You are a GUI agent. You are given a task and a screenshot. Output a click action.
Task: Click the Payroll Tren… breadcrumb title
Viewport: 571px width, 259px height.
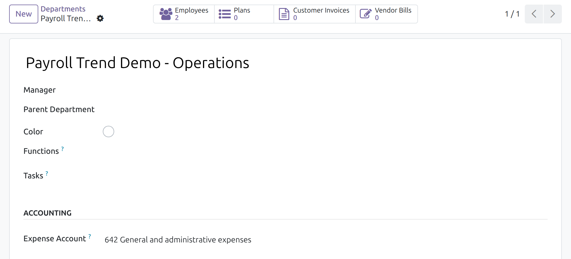click(x=66, y=19)
